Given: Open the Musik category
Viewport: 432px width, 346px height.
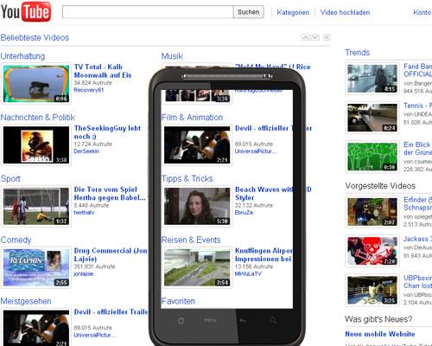Looking at the screenshot, I should coord(172,56).
